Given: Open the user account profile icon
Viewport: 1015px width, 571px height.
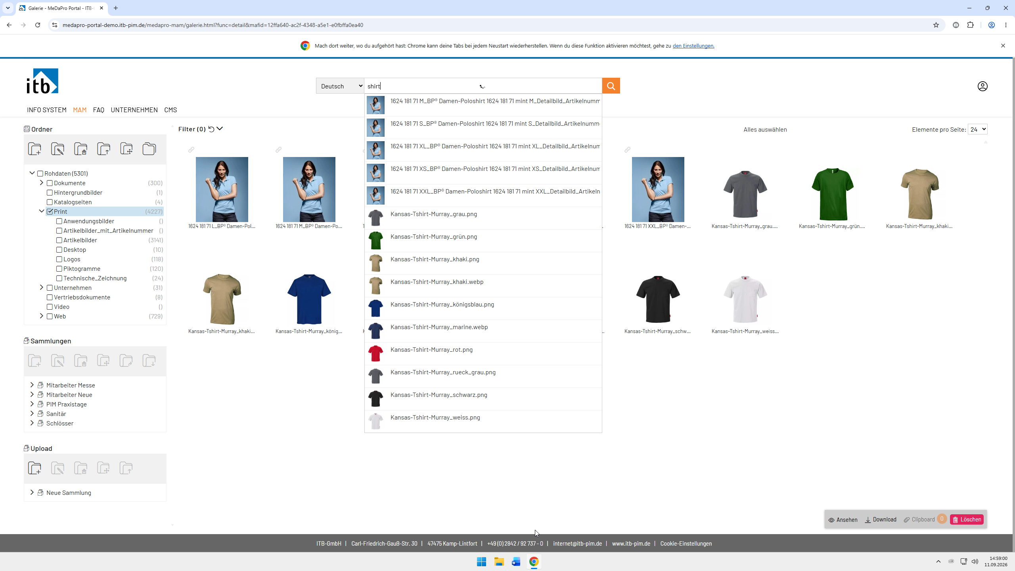Looking at the screenshot, I should (982, 86).
